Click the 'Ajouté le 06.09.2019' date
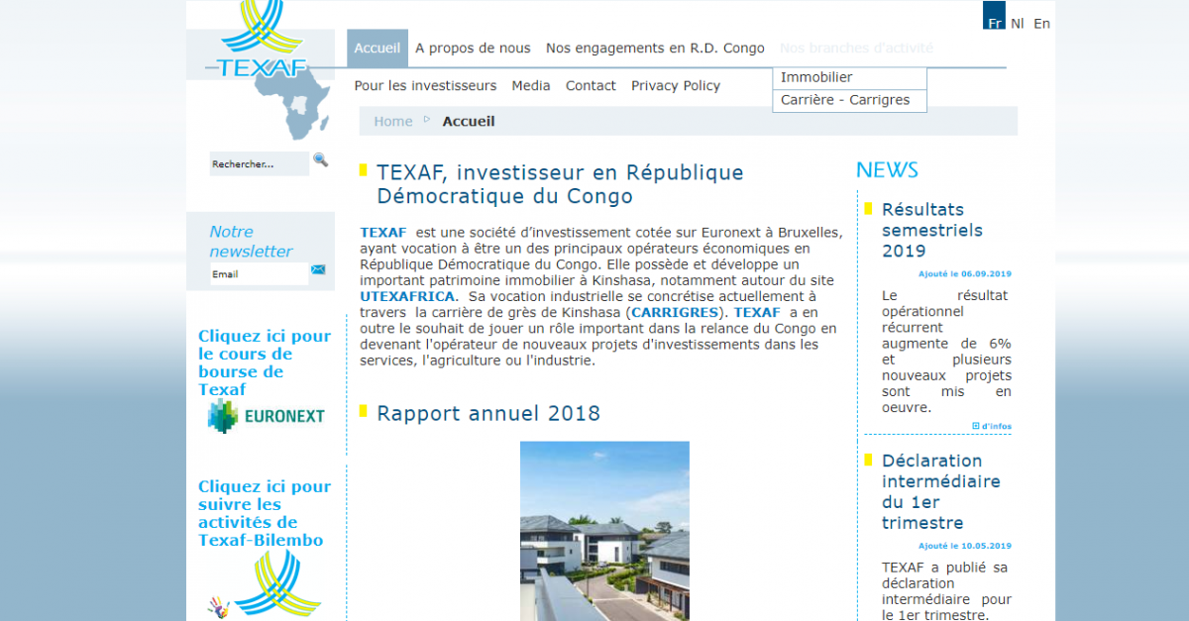 coord(965,273)
